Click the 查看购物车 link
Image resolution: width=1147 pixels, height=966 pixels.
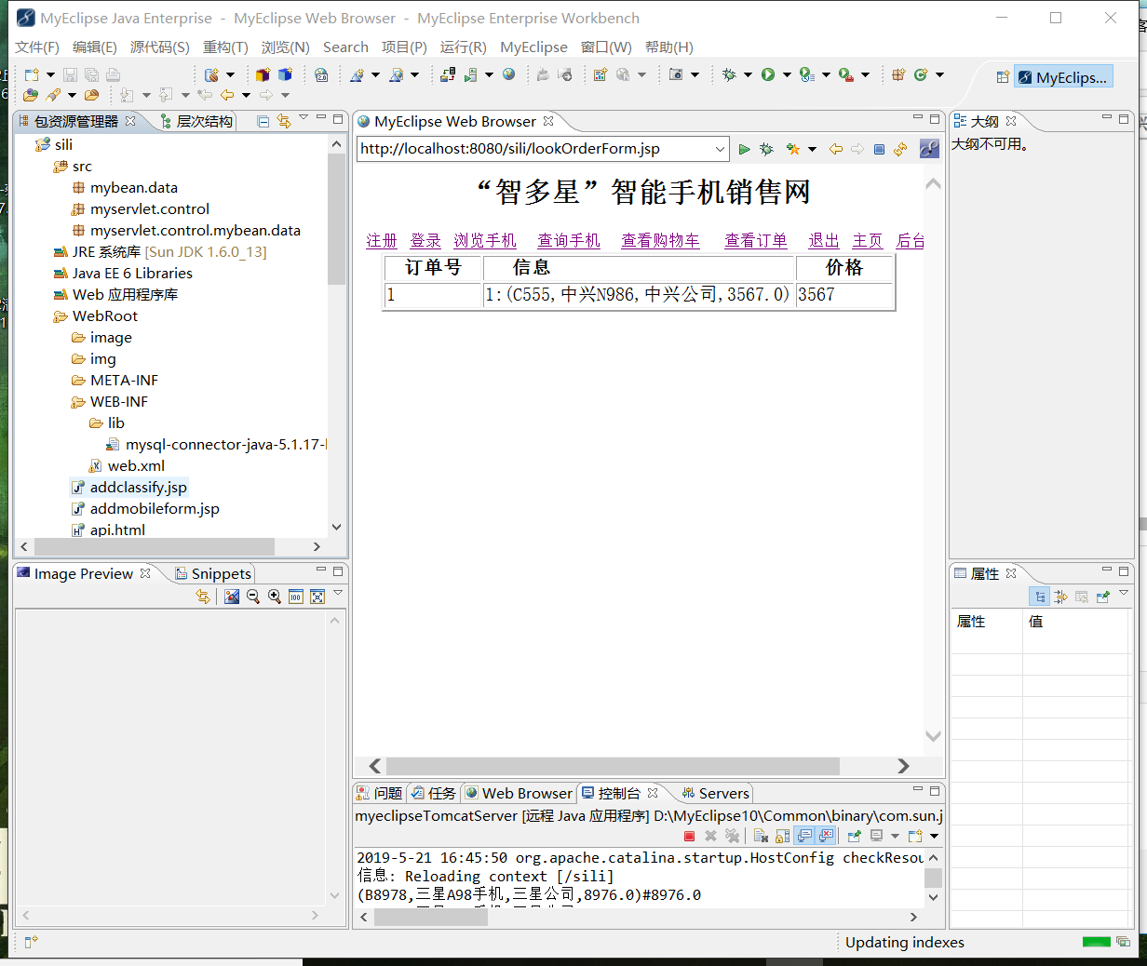(x=661, y=240)
